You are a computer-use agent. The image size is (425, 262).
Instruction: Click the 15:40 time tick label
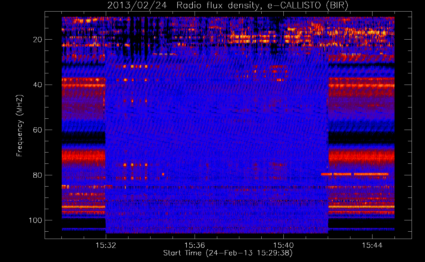coord(283,245)
